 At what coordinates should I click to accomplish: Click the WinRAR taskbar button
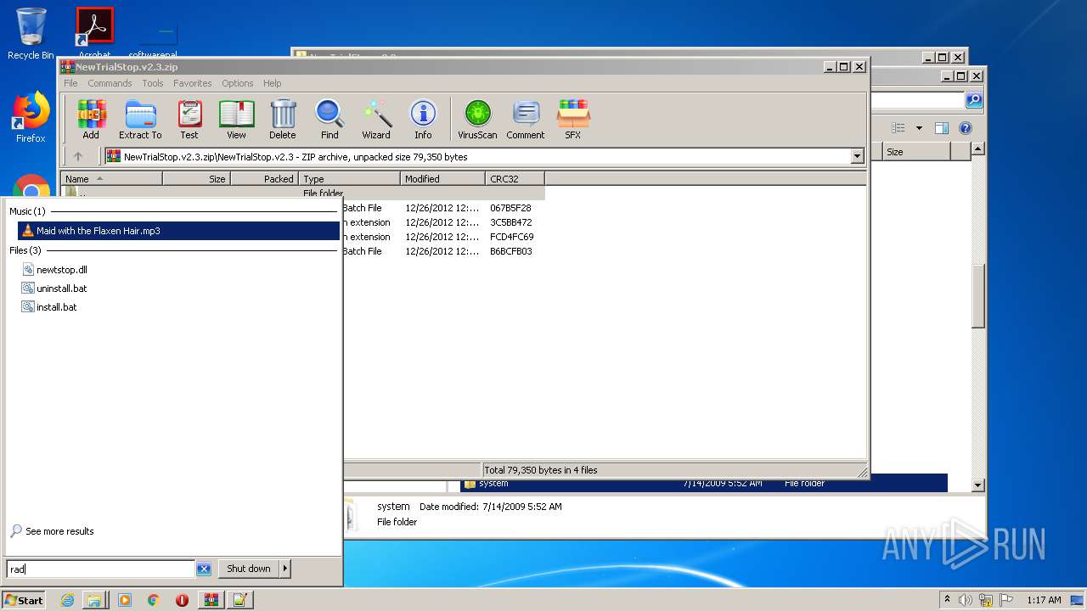point(211,600)
